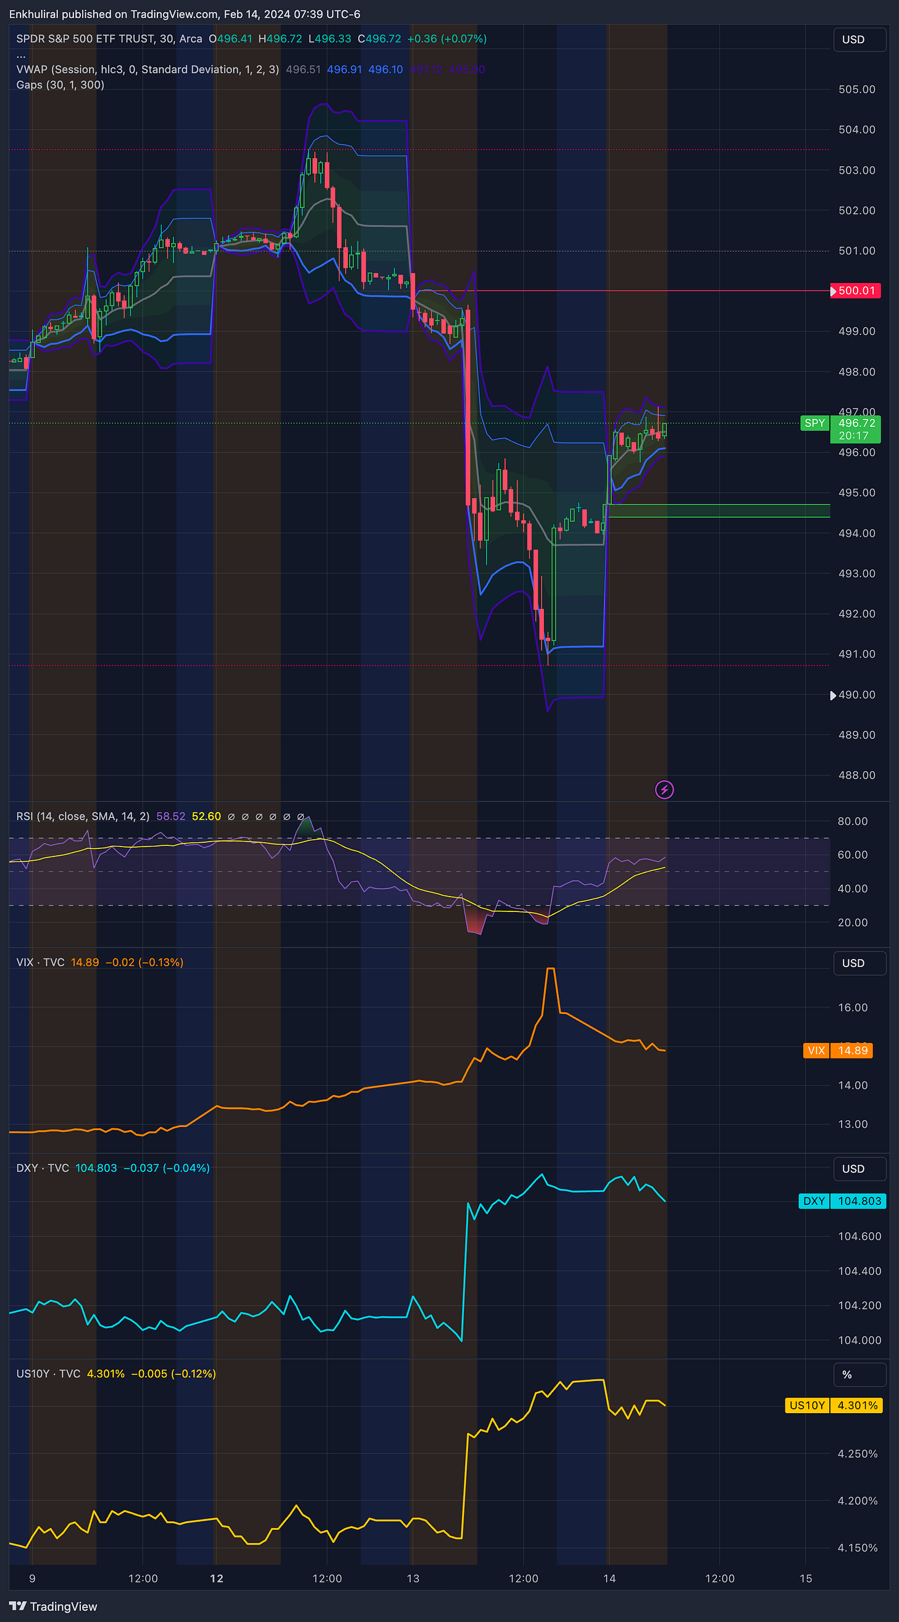Open the % unit selector in the US10Y pane

(859, 1375)
